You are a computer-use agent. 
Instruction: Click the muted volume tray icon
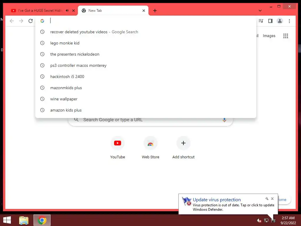[259, 220]
